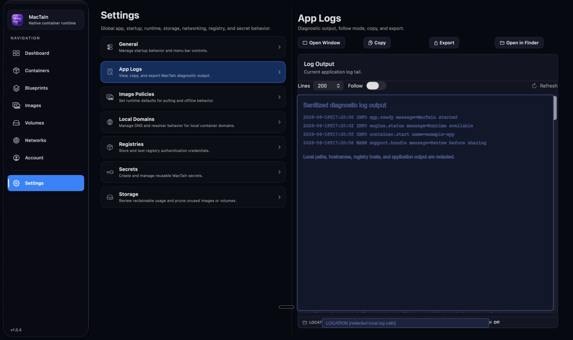The height and width of the screenshot is (340, 573).
Task: Click the Image Policies icon
Action: (x=110, y=97)
